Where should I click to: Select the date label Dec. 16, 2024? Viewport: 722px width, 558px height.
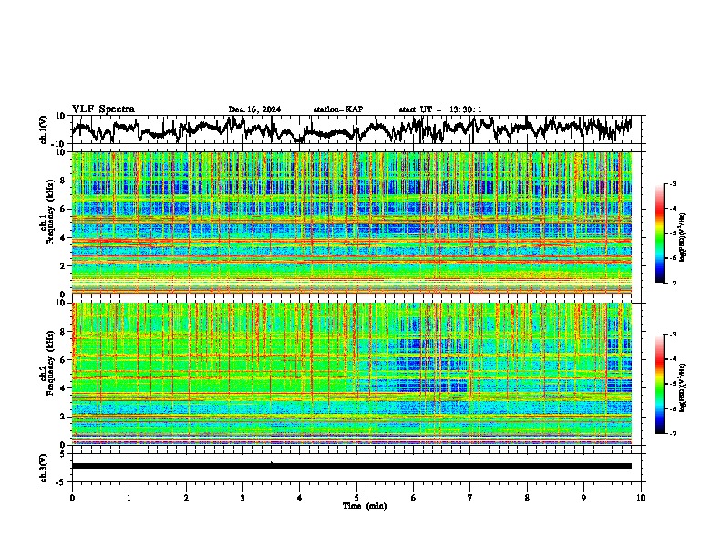[254, 109]
